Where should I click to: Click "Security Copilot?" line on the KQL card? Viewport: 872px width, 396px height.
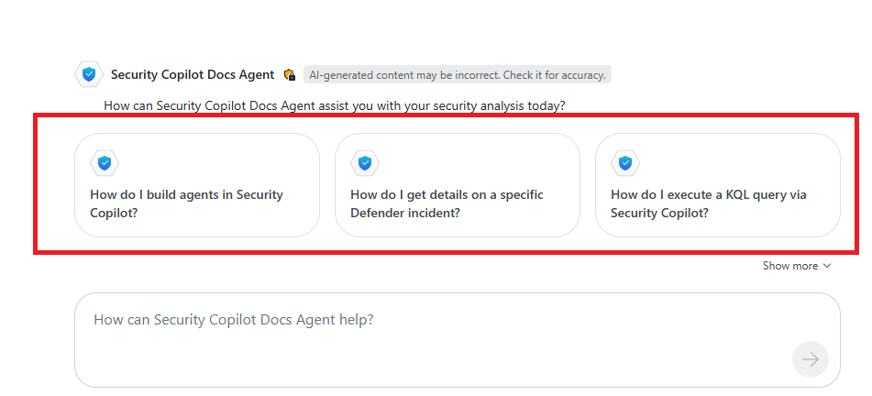[659, 213]
